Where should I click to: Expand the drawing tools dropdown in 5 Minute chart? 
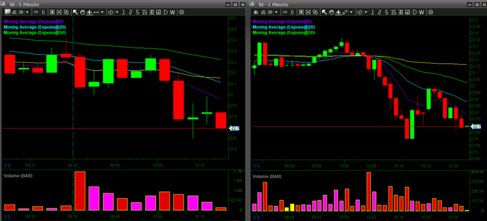(102, 11)
